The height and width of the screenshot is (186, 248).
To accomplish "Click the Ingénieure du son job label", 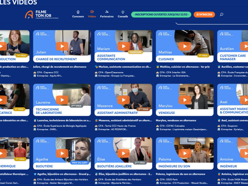I will pos(174,166).
